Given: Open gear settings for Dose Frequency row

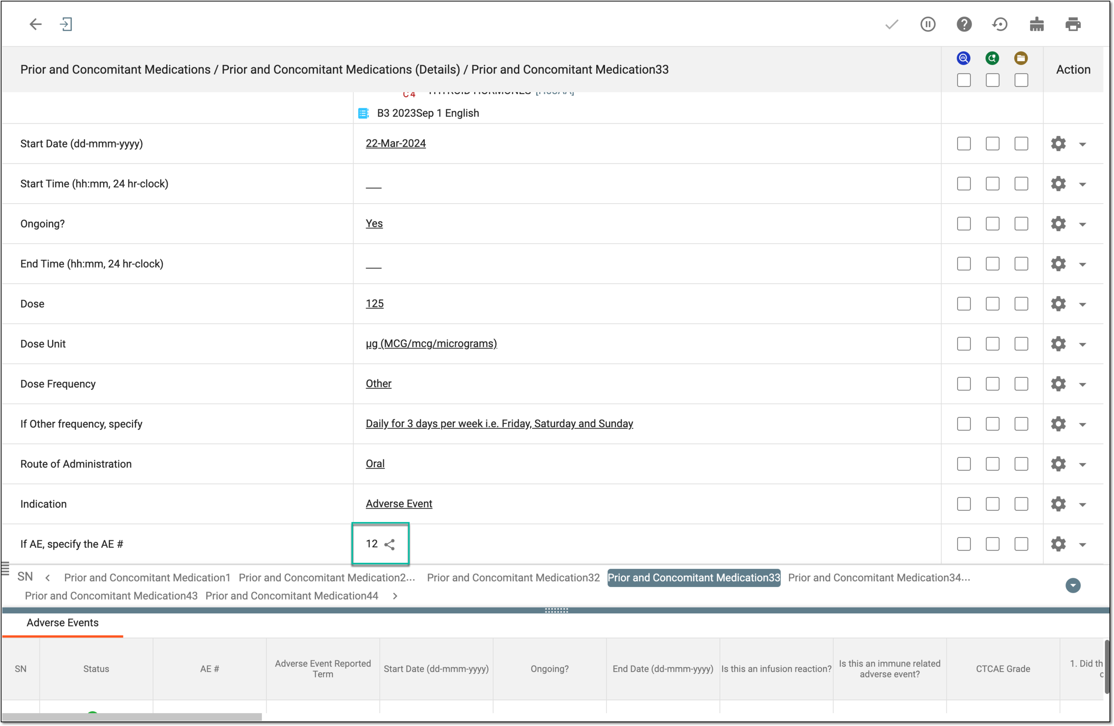Looking at the screenshot, I should (x=1058, y=384).
